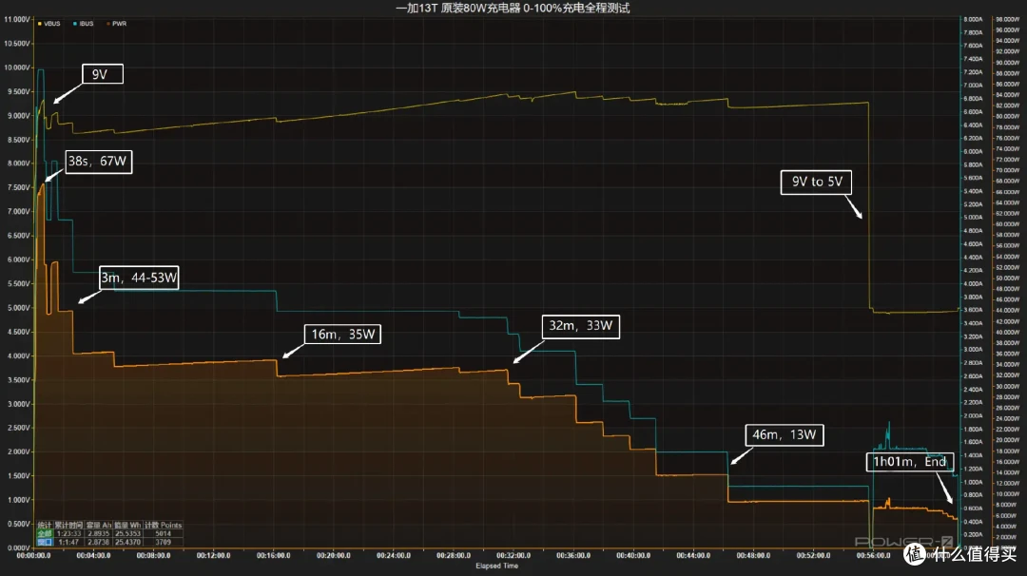Select the 5014 points count cell

[x=164, y=533]
